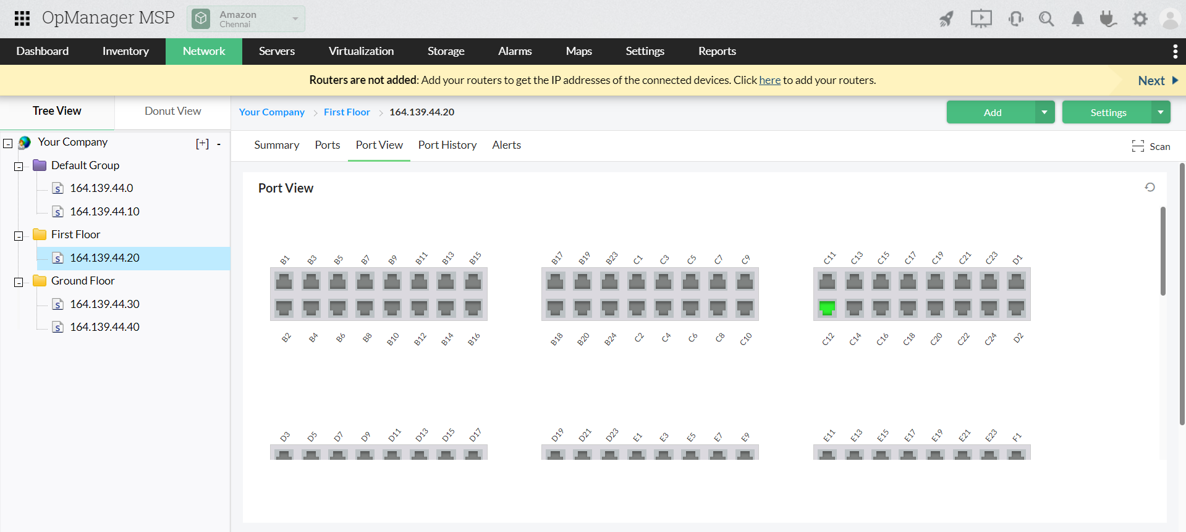Viewport: 1186px width, 532px height.
Task: Collapse the Default Group folder
Action: point(19,167)
